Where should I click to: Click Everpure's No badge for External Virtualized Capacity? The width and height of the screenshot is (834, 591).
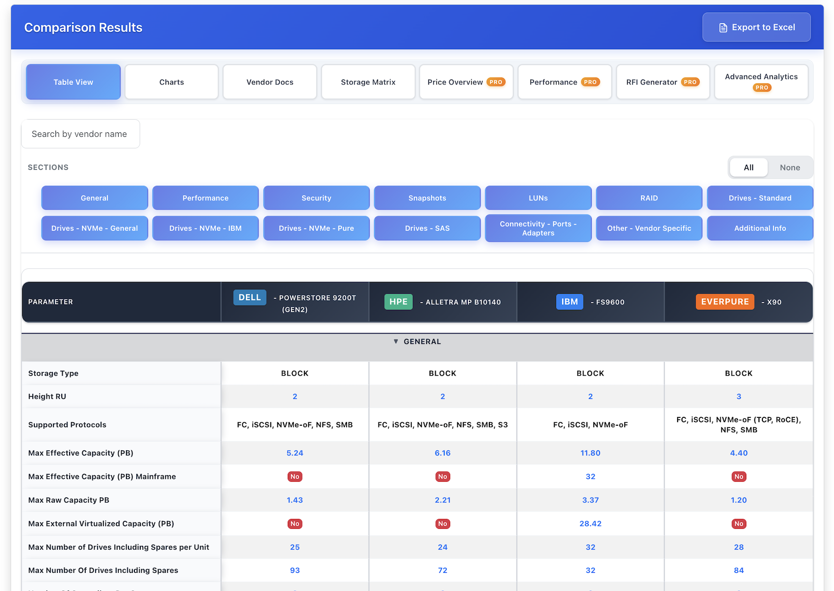point(739,524)
